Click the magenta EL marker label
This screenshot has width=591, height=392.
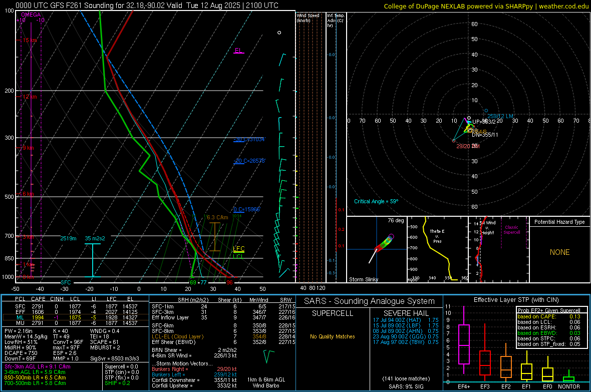point(238,51)
